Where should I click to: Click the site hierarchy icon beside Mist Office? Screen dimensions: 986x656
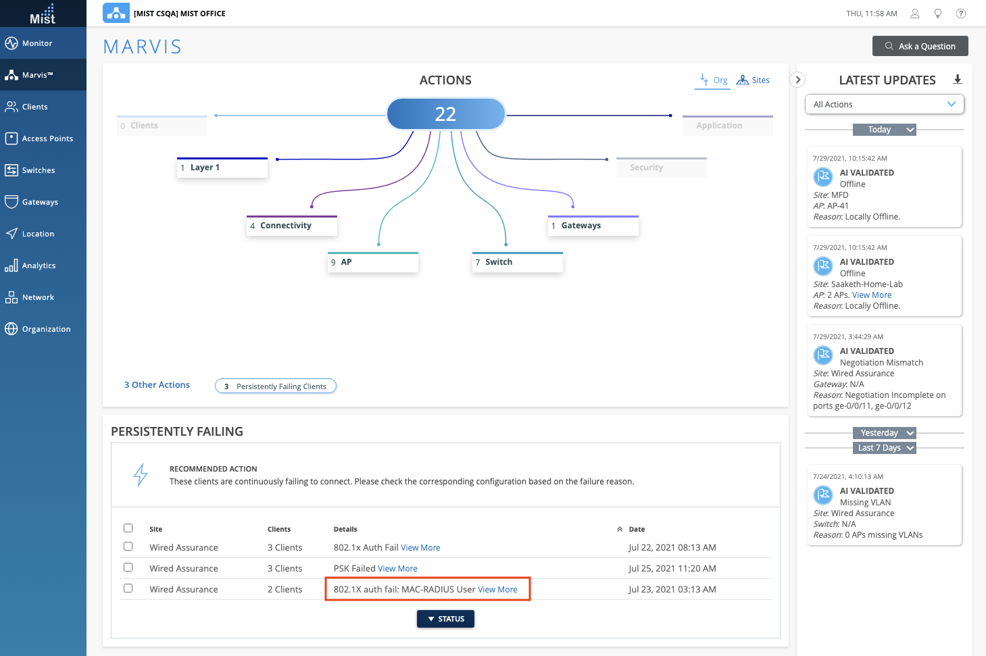116,14
